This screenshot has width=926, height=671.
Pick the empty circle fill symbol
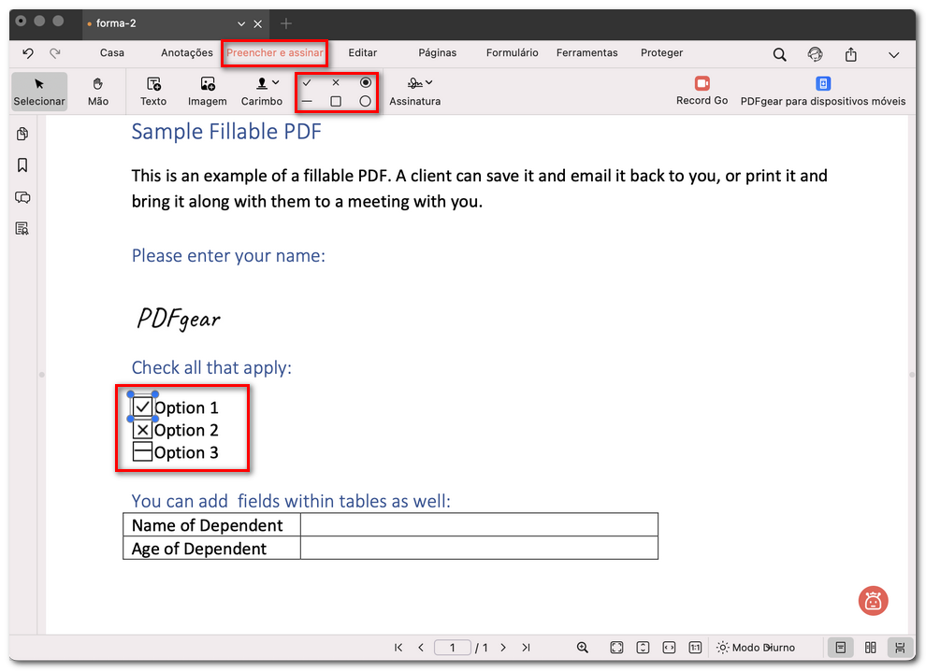pos(366,102)
